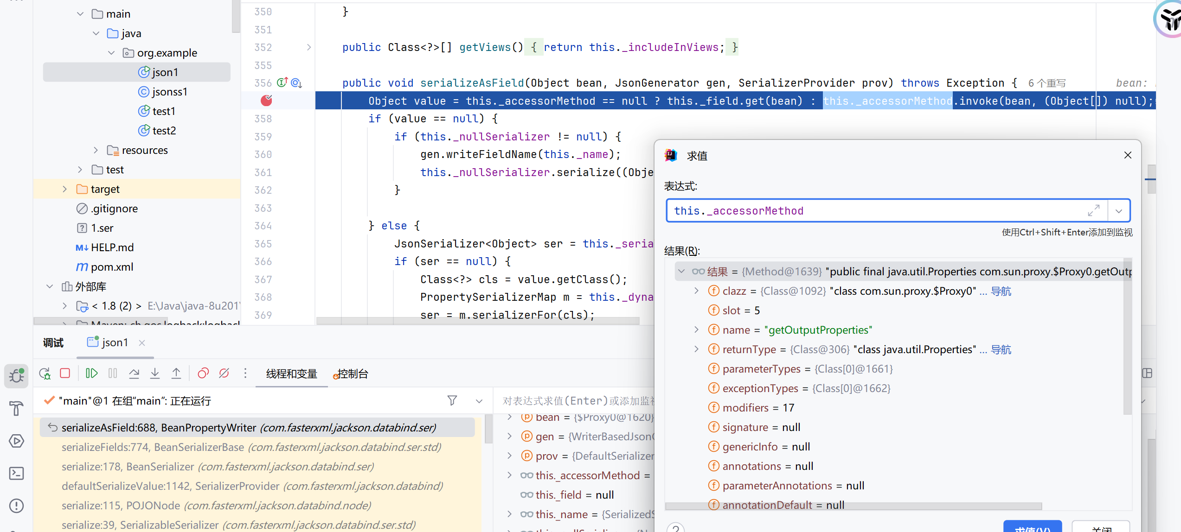Image resolution: width=1181 pixels, height=532 pixels.
Task: Click 导航 link for clazz
Action: [1001, 291]
